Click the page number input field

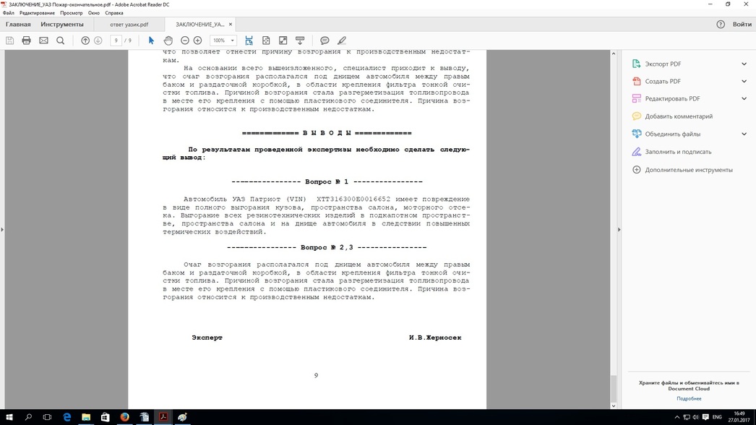[116, 40]
